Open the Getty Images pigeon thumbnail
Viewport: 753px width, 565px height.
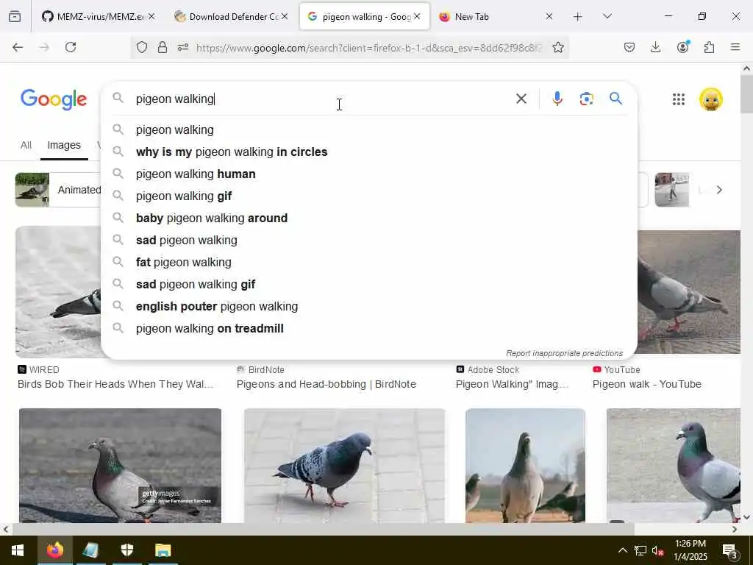[x=120, y=465]
